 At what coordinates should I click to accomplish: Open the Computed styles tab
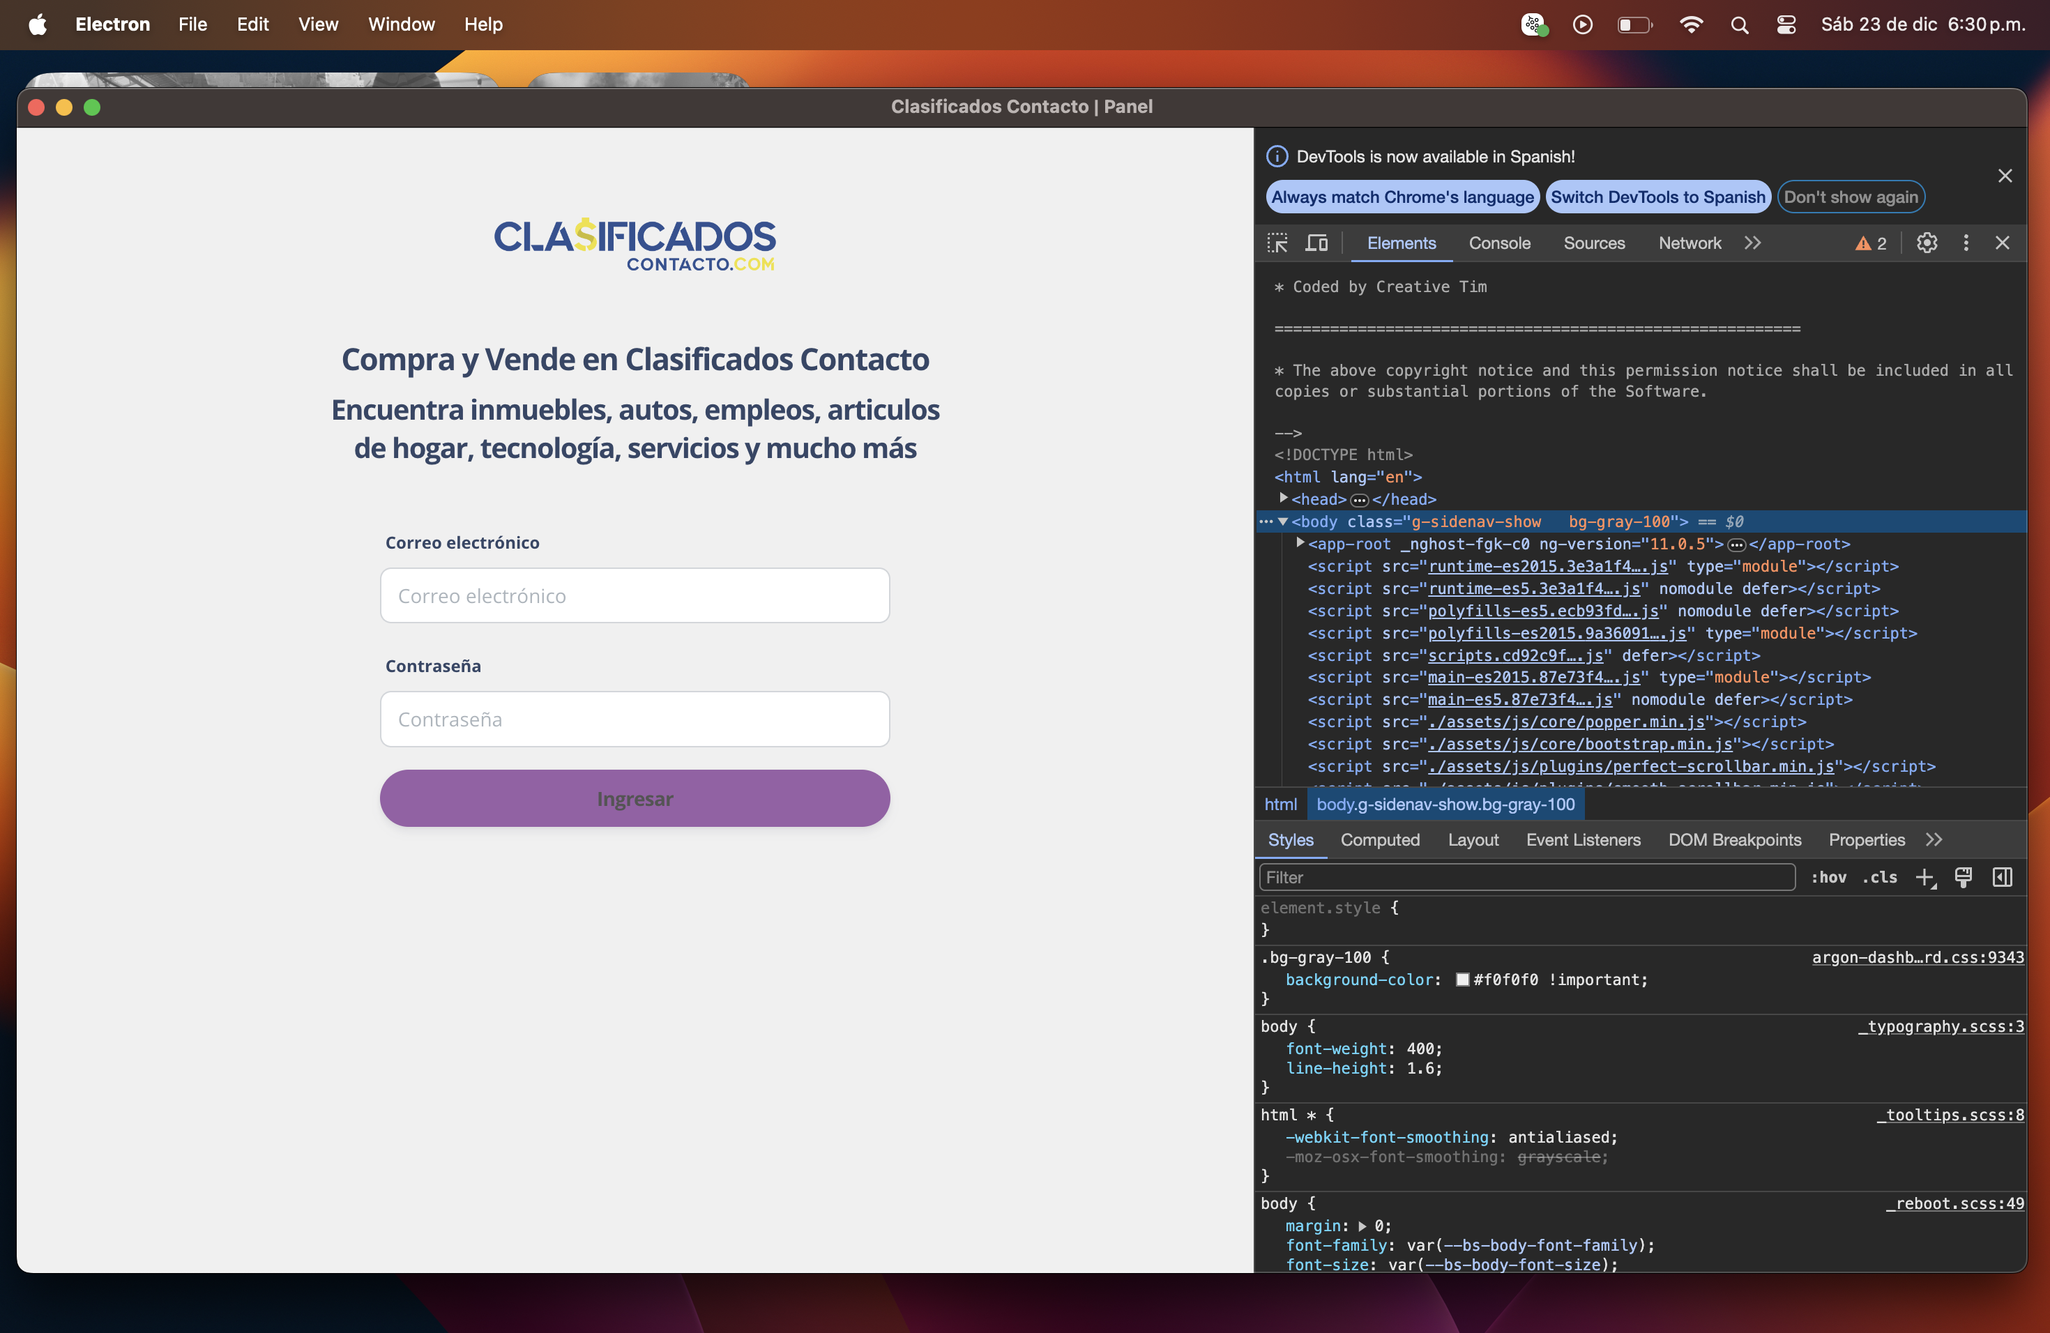(x=1379, y=839)
